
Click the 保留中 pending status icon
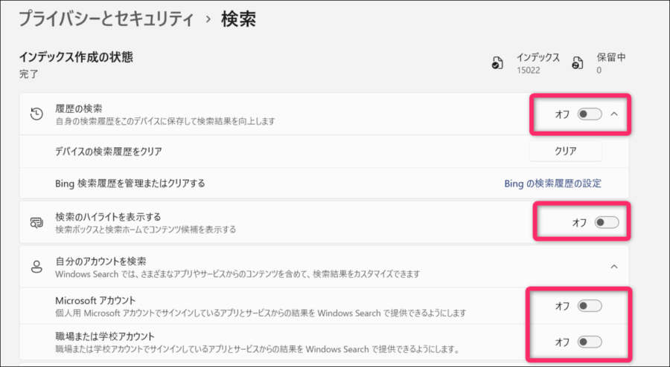coord(576,65)
